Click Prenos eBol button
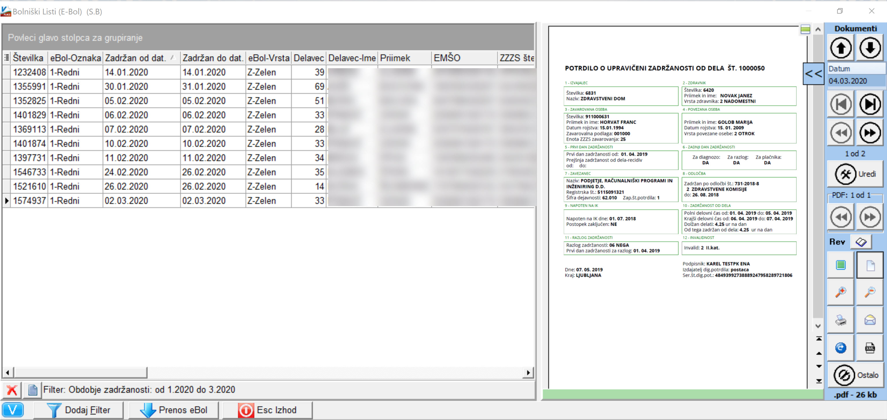 point(174,410)
